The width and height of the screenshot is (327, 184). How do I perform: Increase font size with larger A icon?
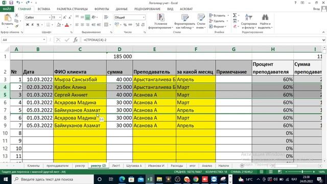[x=65, y=17]
